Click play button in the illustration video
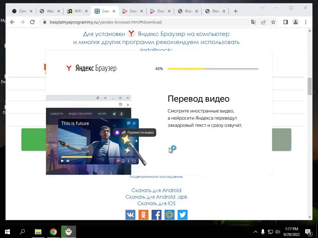The image size is (318, 238). 62,161
